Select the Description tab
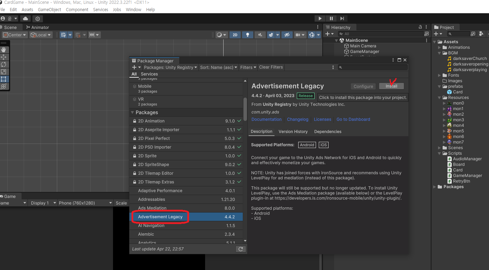The image size is (489, 270). click(262, 131)
